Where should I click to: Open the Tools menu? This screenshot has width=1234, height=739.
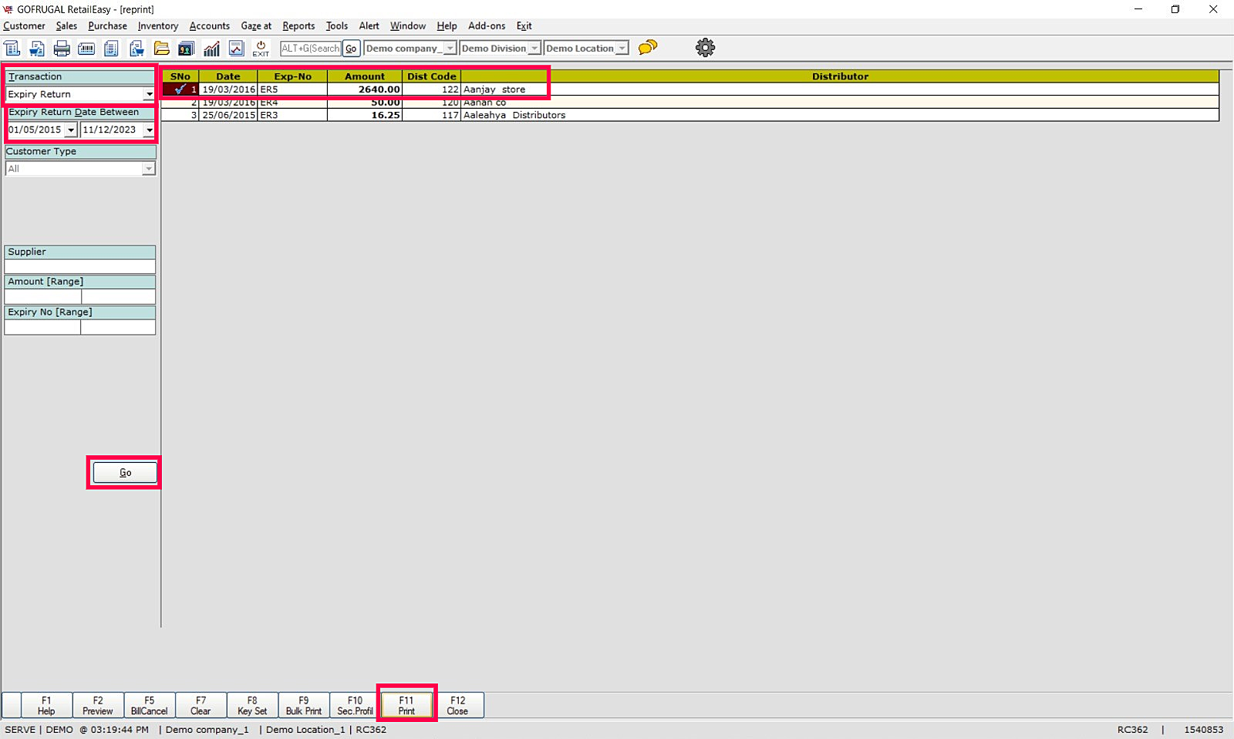point(337,26)
